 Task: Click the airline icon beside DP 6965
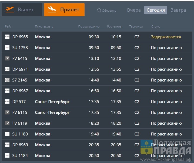[7, 37]
